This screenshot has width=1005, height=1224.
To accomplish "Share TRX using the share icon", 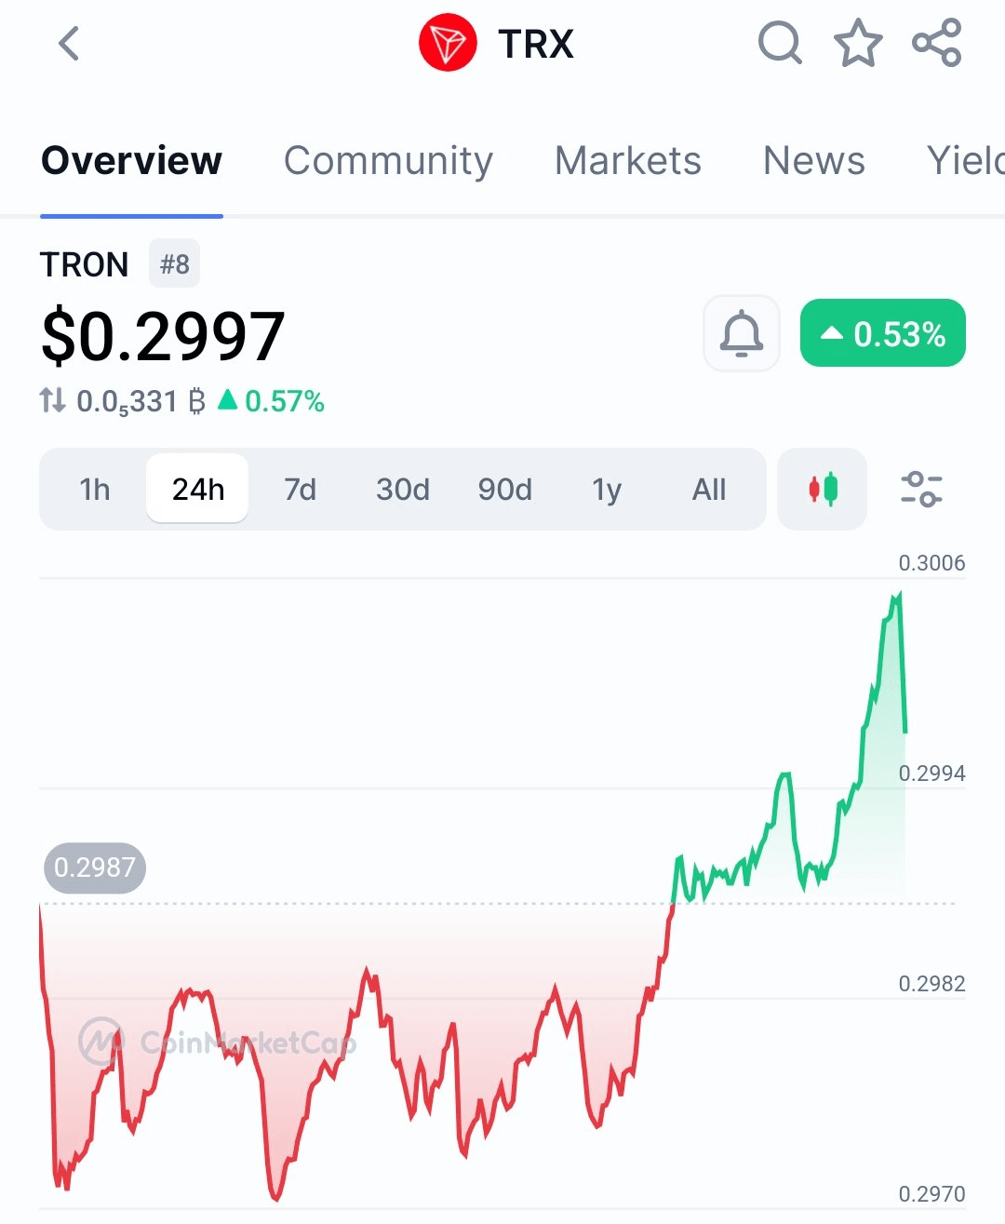I will point(936,43).
